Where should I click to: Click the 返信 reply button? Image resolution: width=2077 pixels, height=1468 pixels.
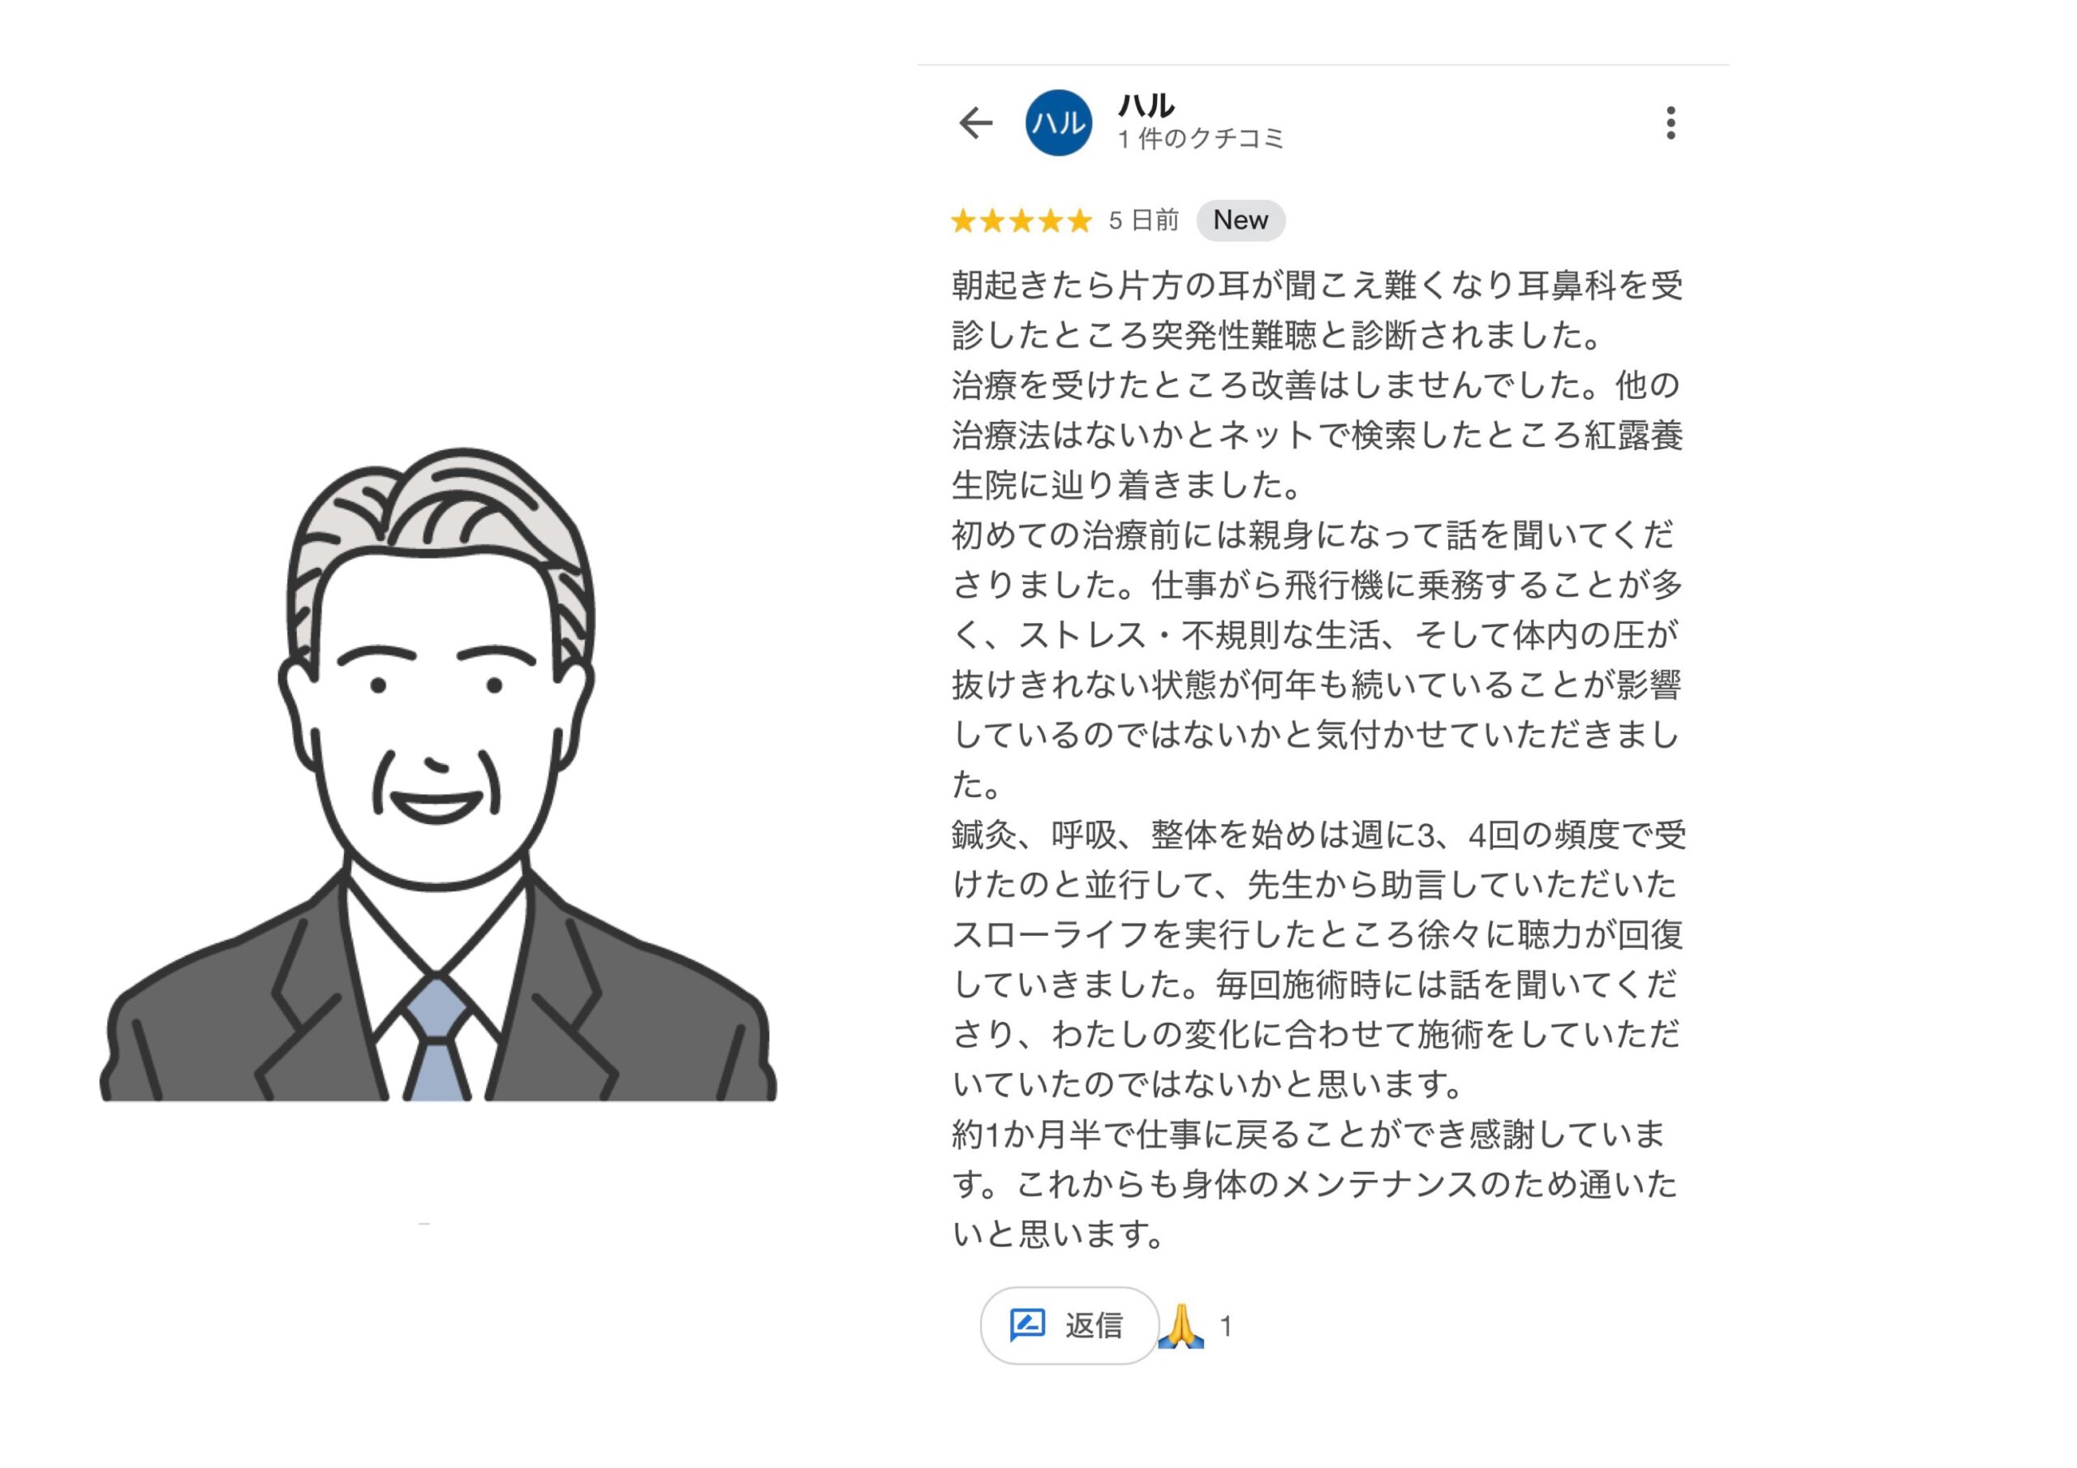click(x=1069, y=1325)
